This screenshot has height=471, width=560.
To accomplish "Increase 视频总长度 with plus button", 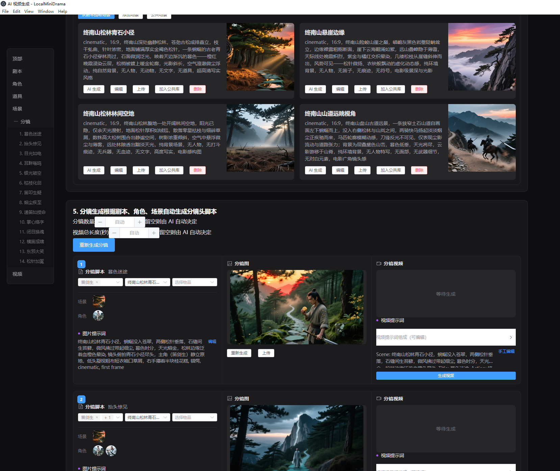I will click(154, 233).
